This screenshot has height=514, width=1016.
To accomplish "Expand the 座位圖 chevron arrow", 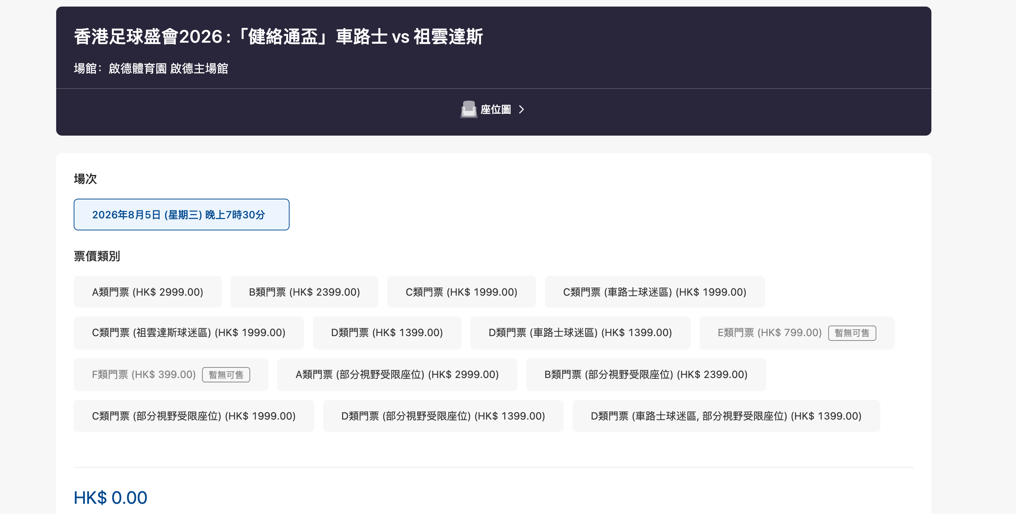I will pyautogui.click(x=521, y=110).
